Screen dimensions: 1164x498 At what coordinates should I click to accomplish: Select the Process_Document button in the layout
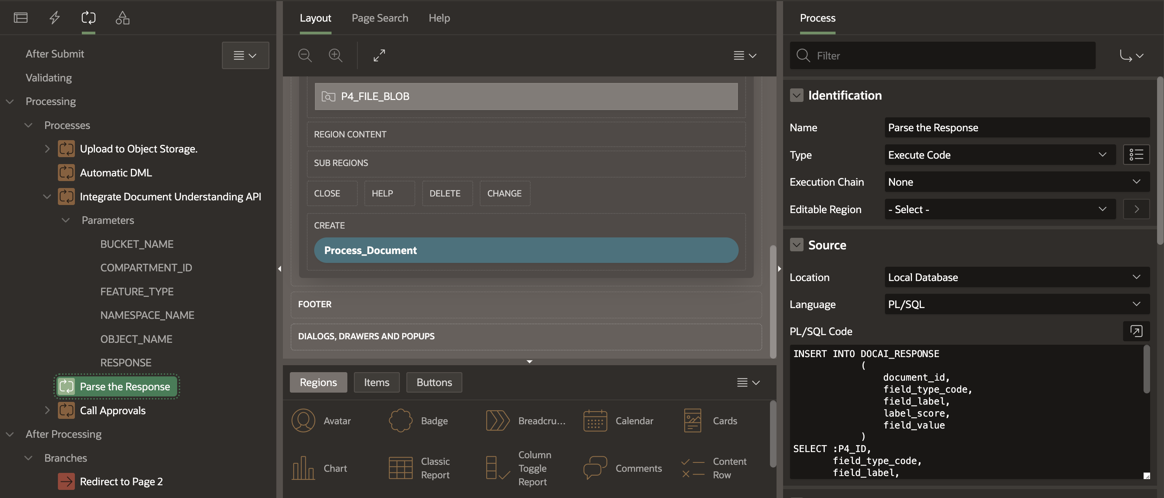pos(526,251)
